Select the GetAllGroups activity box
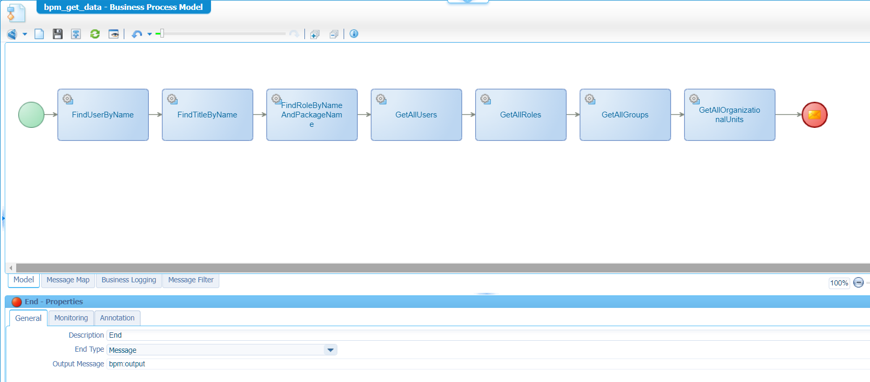Image resolution: width=870 pixels, height=382 pixels. (625, 115)
